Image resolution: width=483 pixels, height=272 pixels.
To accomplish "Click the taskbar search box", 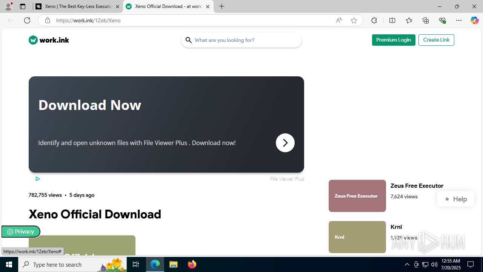I will tap(73, 264).
